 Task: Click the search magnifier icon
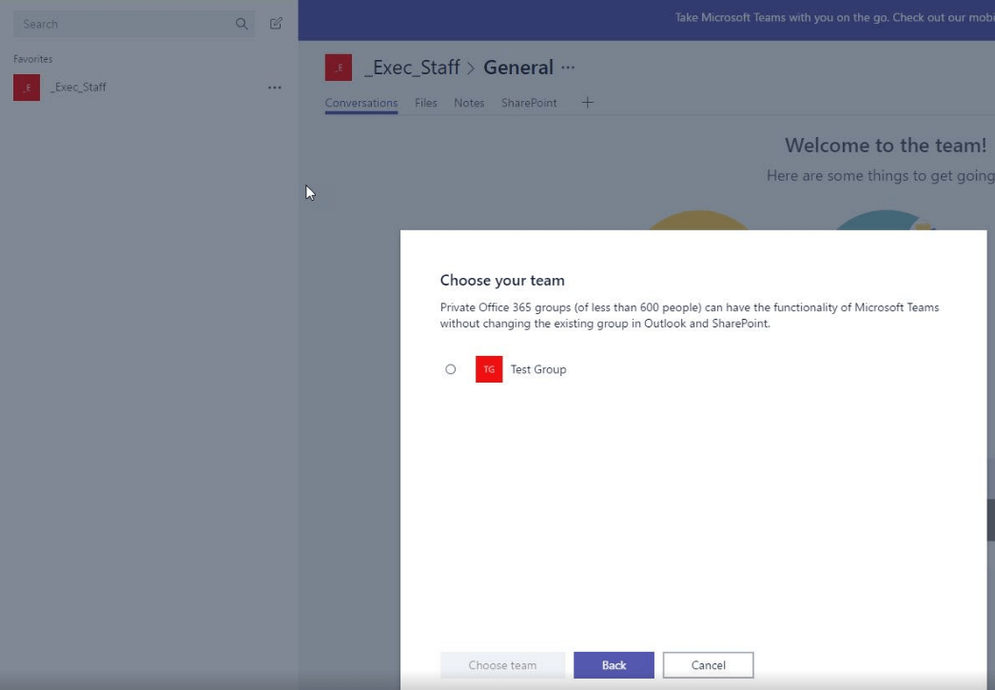[x=241, y=24]
